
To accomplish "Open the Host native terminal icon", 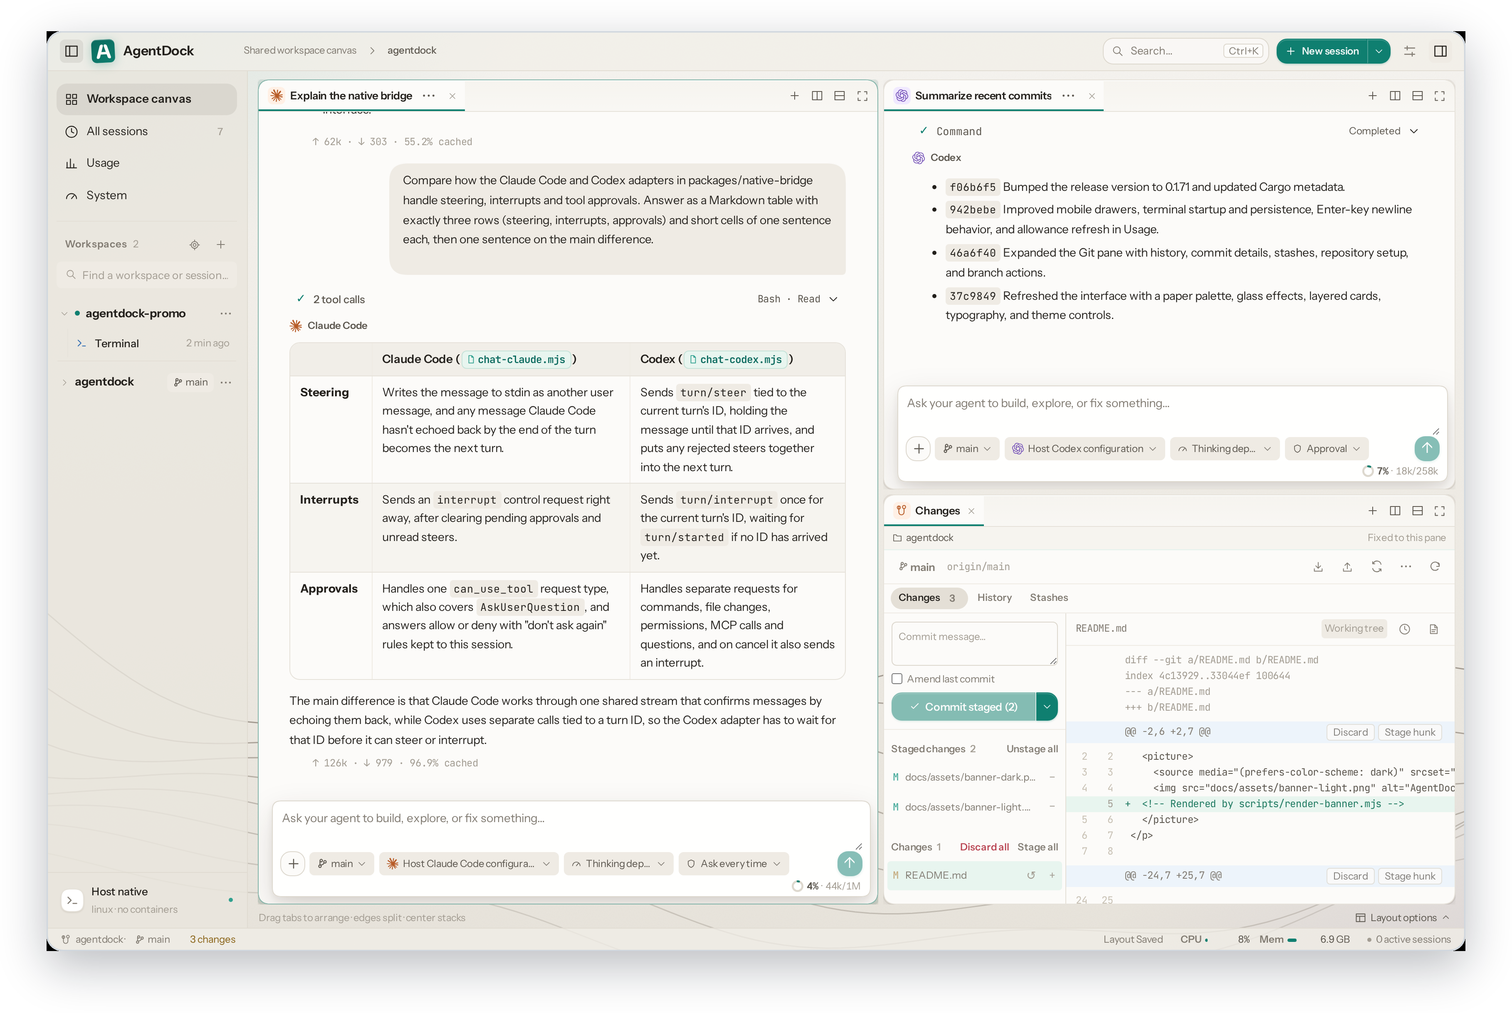I will point(72,900).
